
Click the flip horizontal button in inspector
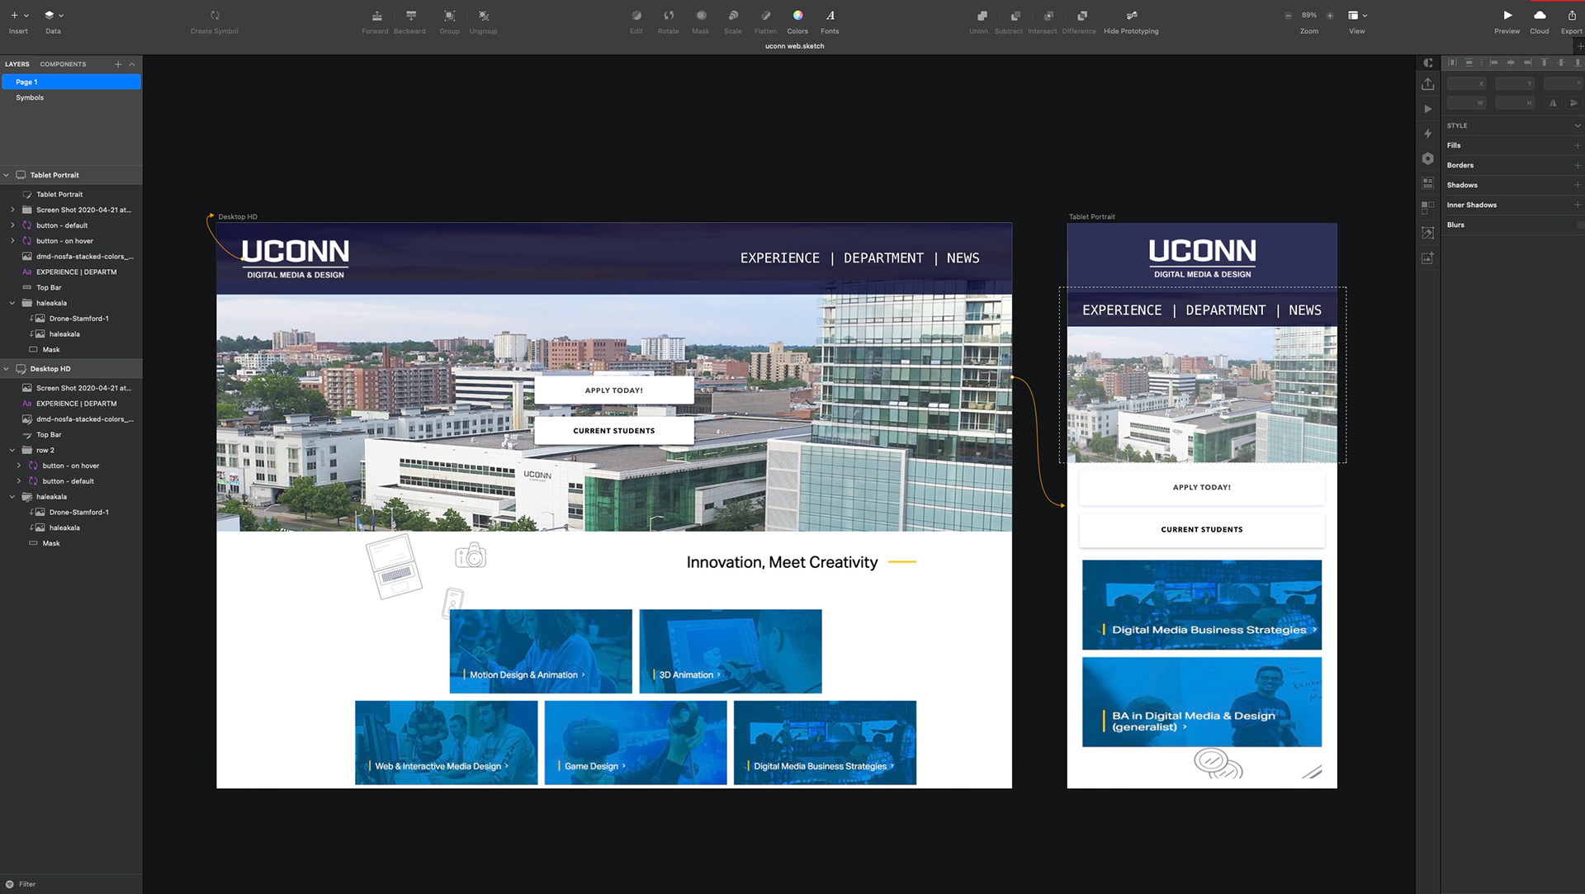pos(1553,103)
